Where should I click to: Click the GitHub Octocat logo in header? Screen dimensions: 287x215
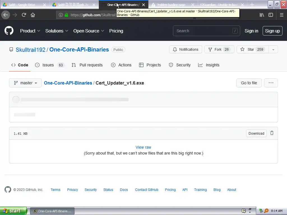9,31
